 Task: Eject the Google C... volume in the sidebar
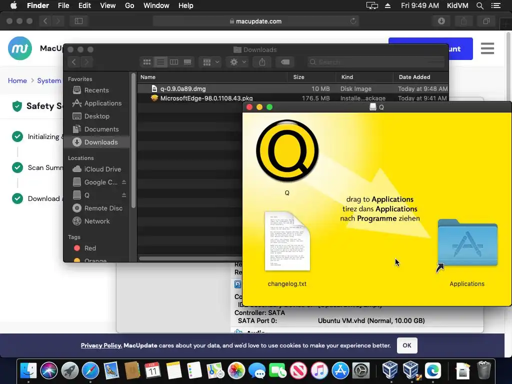pos(124,182)
